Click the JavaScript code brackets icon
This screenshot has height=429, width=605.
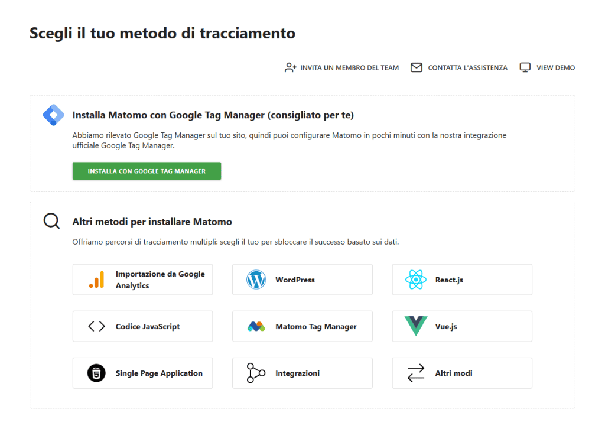point(96,326)
